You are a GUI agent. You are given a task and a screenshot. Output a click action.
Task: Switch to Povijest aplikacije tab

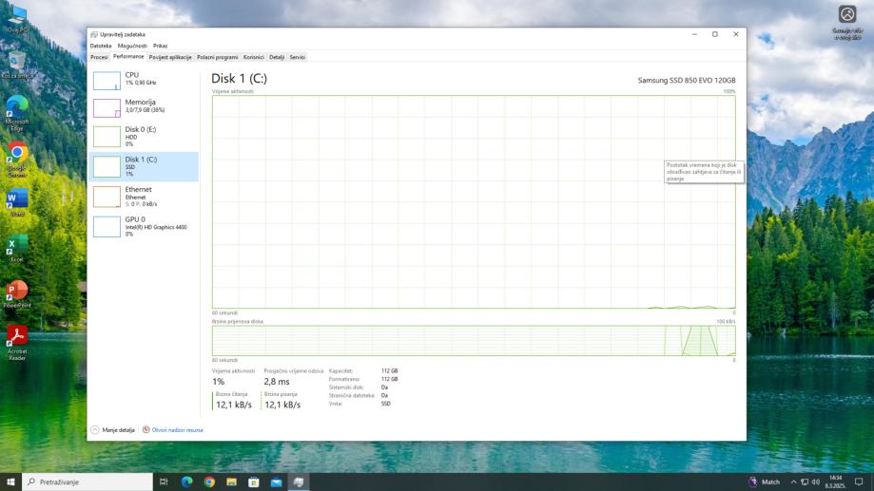click(170, 57)
